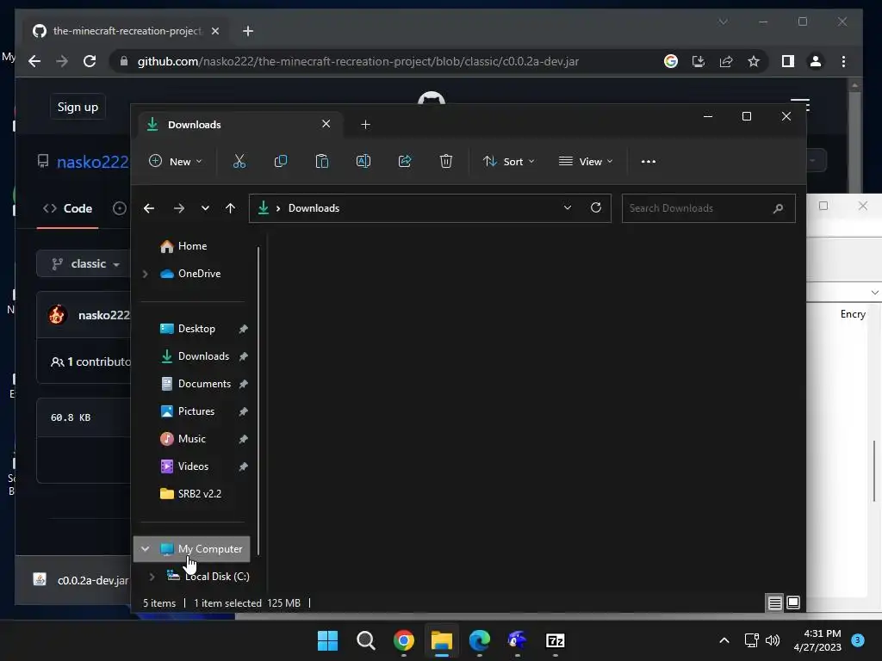The width and height of the screenshot is (882, 661).
Task: Open Microsoft Edge from the taskbar
Action: click(x=479, y=640)
